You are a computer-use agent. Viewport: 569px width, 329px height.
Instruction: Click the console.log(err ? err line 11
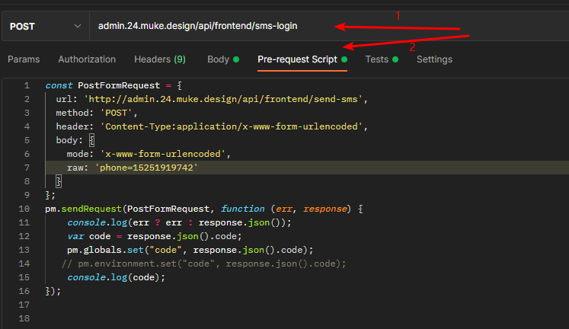(179, 222)
